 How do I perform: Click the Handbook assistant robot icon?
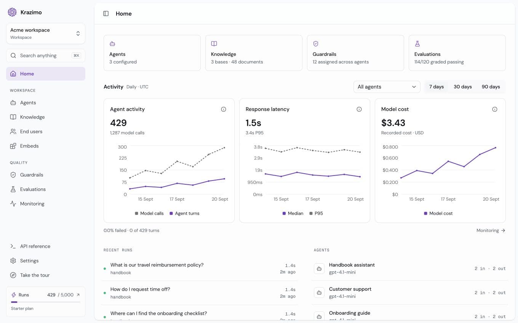pos(319,269)
